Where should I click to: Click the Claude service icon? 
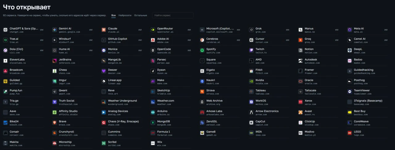click(x=104, y=30)
